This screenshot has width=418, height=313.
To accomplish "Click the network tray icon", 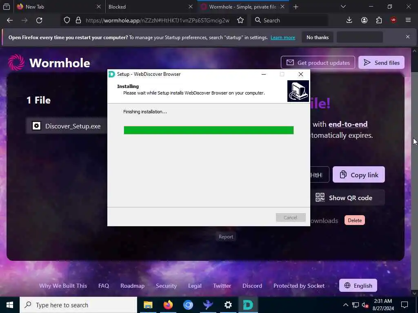I will tap(356, 305).
